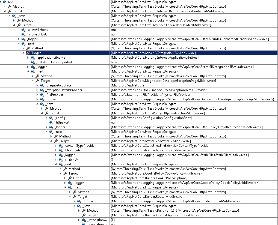Screen dimensions: 278x225
Task: Click the null value of _allowedHosts
Action: (114, 34)
